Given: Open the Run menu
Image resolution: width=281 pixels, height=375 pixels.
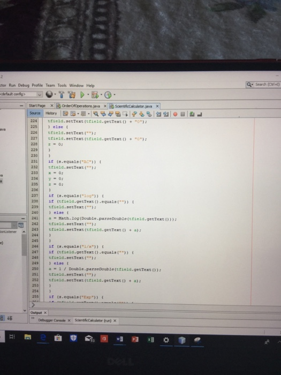Looking at the screenshot, I should (12, 85).
